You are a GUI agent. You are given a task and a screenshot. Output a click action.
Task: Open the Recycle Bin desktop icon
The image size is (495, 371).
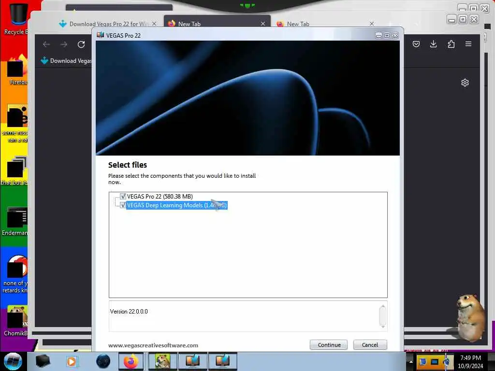[x=16, y=18]
